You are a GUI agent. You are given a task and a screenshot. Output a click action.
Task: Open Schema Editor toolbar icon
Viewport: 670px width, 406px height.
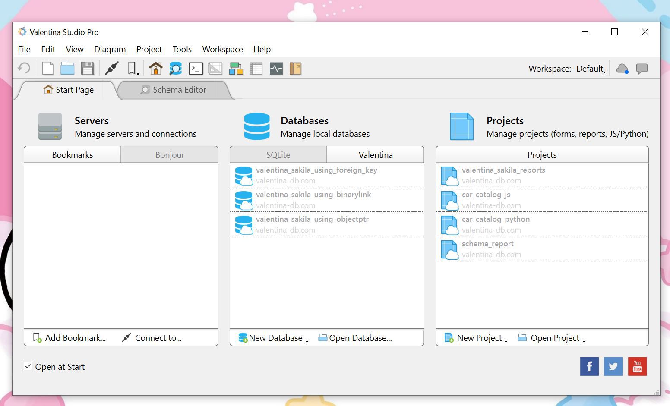pyautogui.click(x=175, y=68)
